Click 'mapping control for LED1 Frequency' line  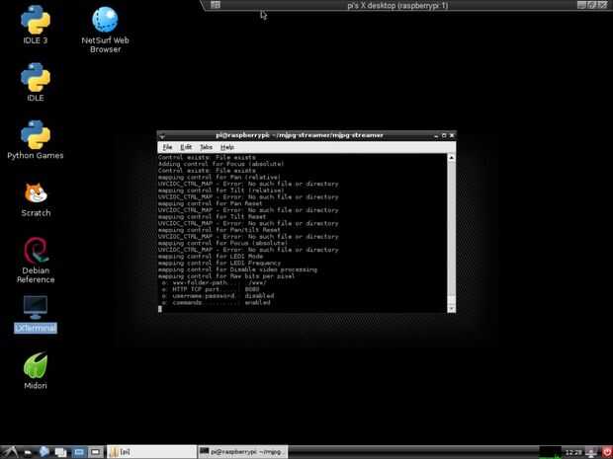[219, 264]
